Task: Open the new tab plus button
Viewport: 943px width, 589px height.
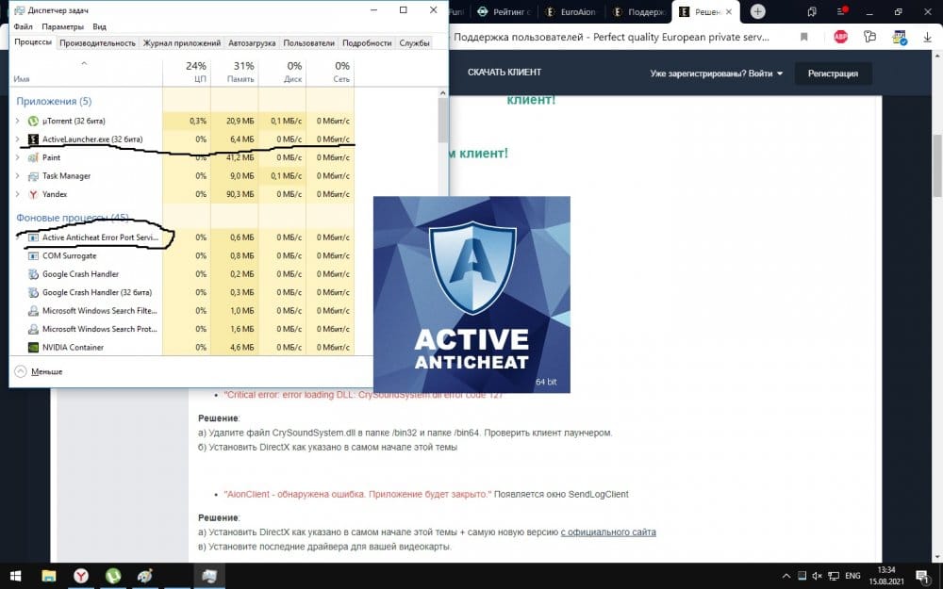Action: [757, 11]
